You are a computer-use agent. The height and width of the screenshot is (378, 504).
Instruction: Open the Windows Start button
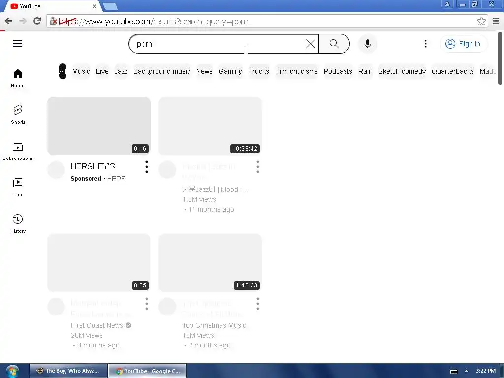point(12,371)
